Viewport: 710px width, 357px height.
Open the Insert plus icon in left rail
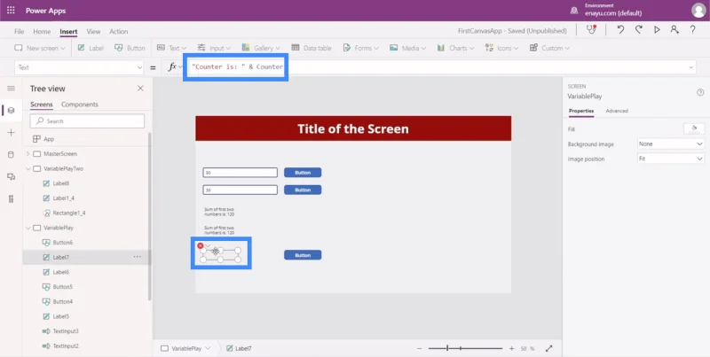pyautogui.click(x=11, y=132)
